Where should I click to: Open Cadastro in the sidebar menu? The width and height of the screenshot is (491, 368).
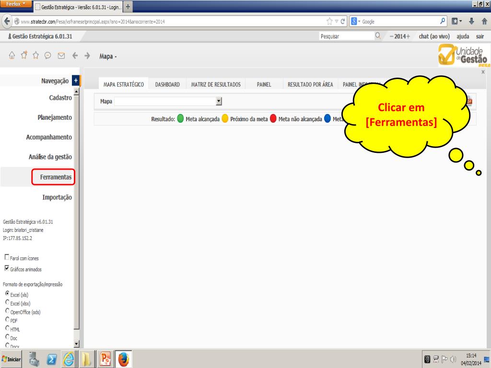[60, 98]
